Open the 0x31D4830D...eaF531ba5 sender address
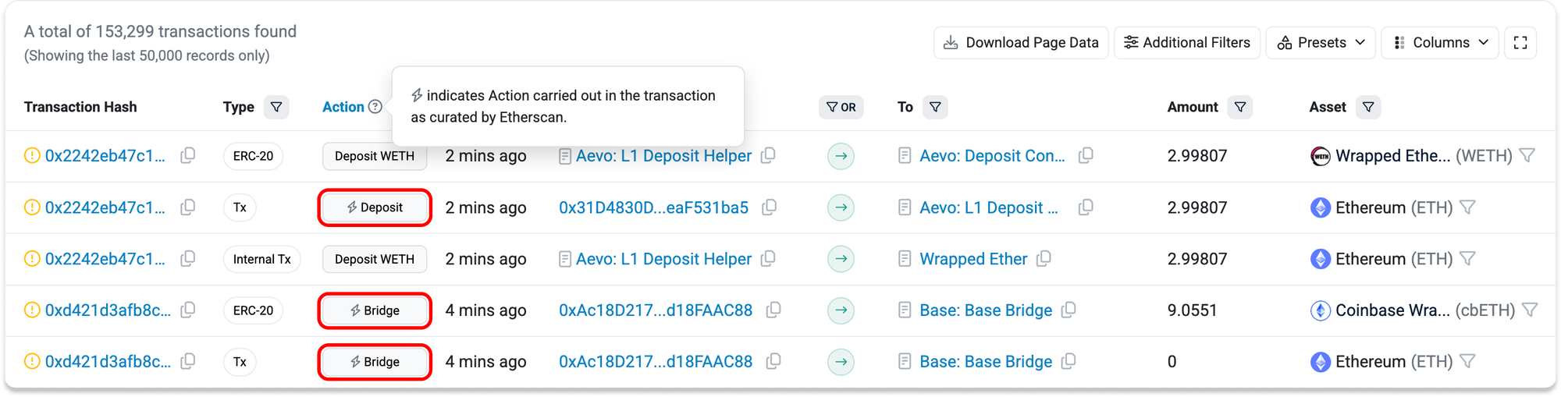 coord(653,207)
